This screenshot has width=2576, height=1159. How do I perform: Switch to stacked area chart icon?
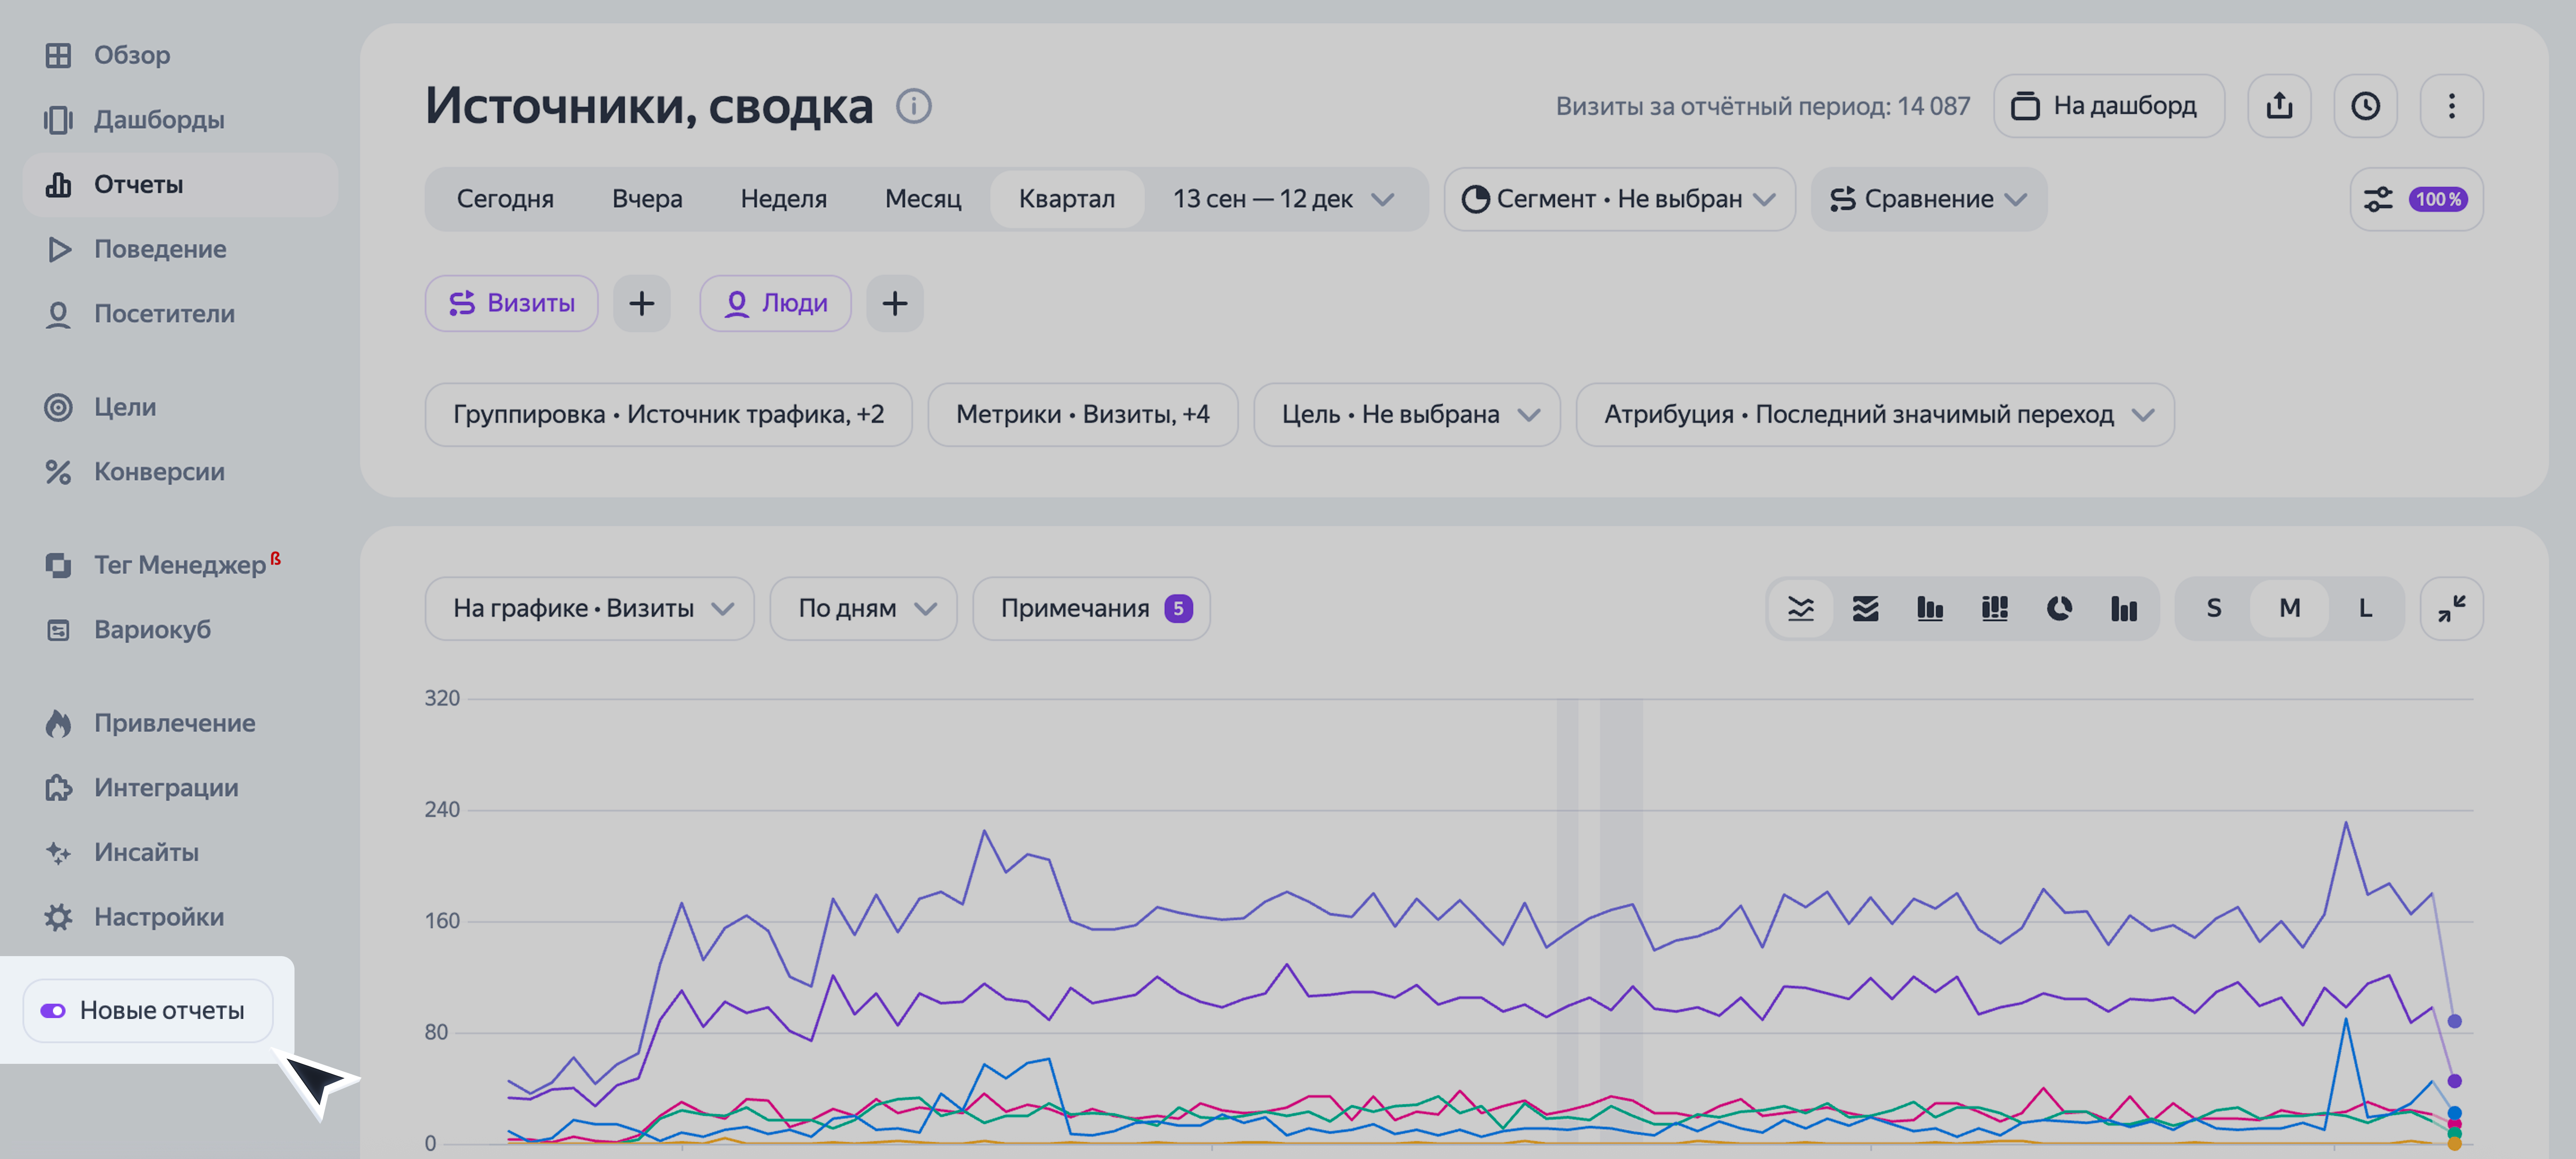1865,608
